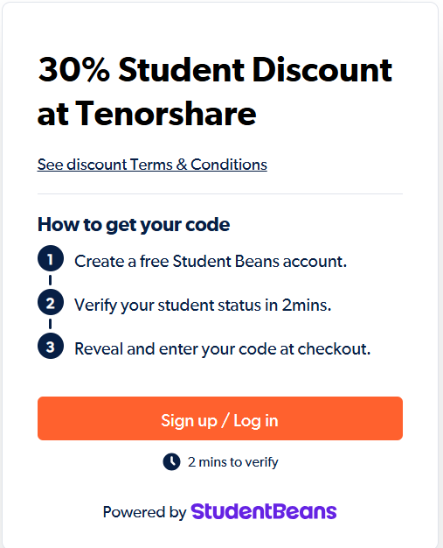Click the at Tenorshare heading line

point(147,114)
